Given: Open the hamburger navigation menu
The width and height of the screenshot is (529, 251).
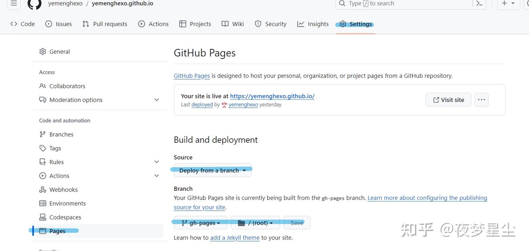Looking at the screenshot, I should 14,4.
